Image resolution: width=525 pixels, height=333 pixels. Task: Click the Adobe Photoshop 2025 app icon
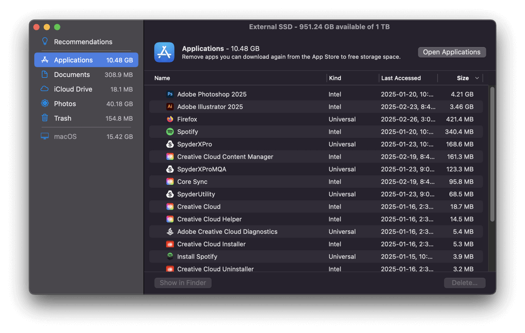pyautogui.click(x=170, y=95)
